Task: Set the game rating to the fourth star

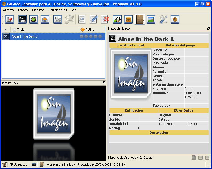Action: pos(95,36)
